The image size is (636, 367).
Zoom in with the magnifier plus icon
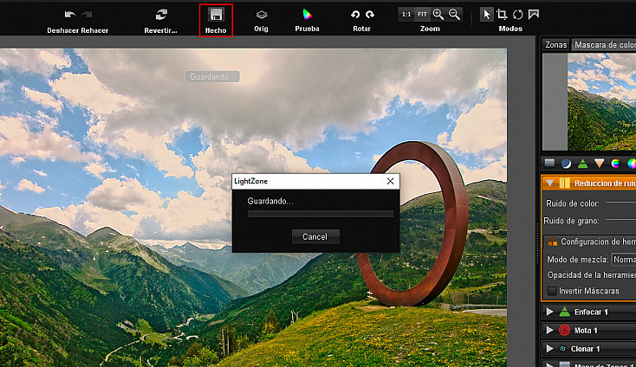[x=438, y=15]
